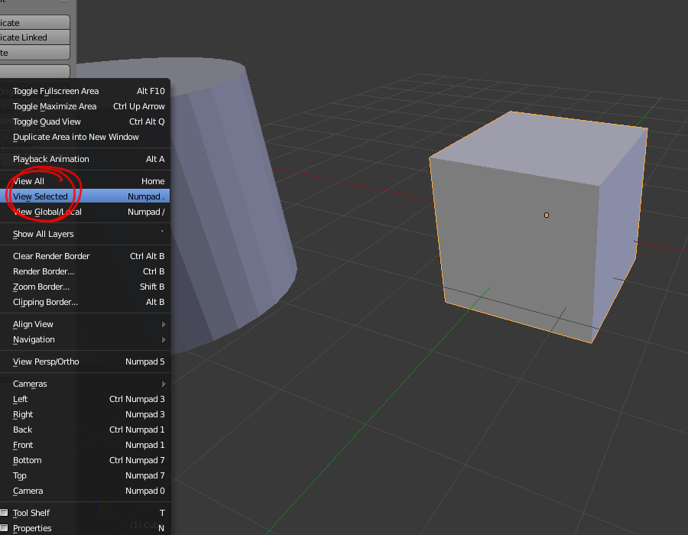Click the cube's orange origin point
Screen dimensions: 688x535
(x=547, y=215)
